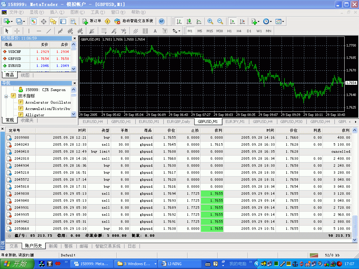
Task: Collapse the 技术指标 tree node
Action: click(6, 96)
